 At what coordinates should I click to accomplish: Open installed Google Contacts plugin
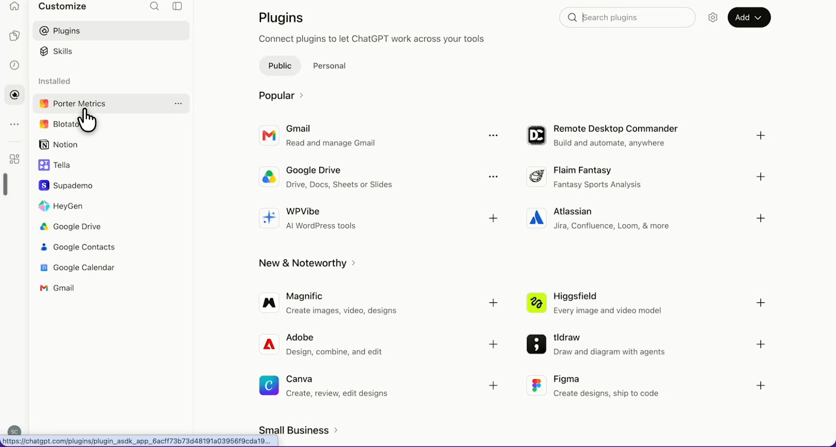click(x=111, y=247)
